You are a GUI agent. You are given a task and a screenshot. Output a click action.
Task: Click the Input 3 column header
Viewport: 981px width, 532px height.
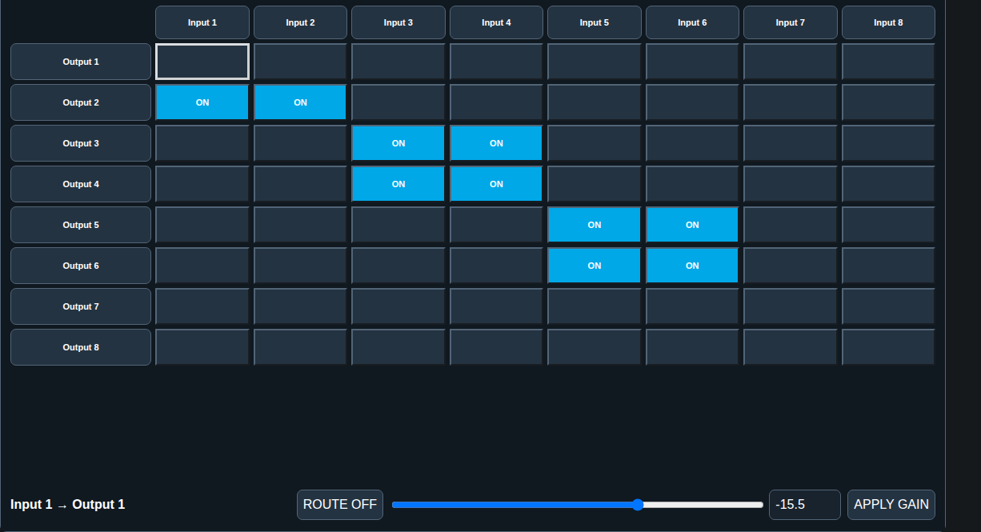click(x=398, y=22)
